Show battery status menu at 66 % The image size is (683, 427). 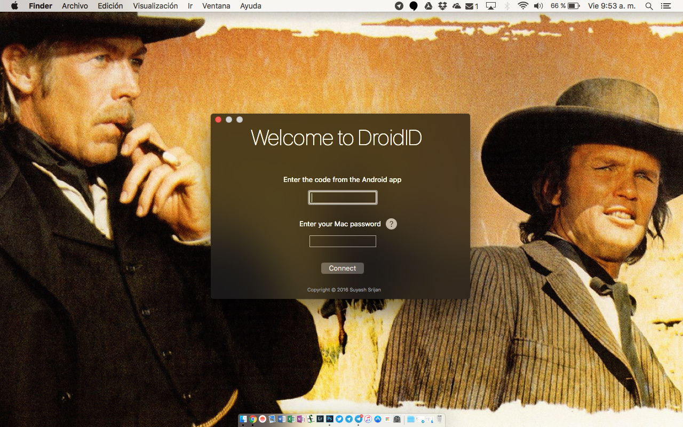tap(574, 6)
